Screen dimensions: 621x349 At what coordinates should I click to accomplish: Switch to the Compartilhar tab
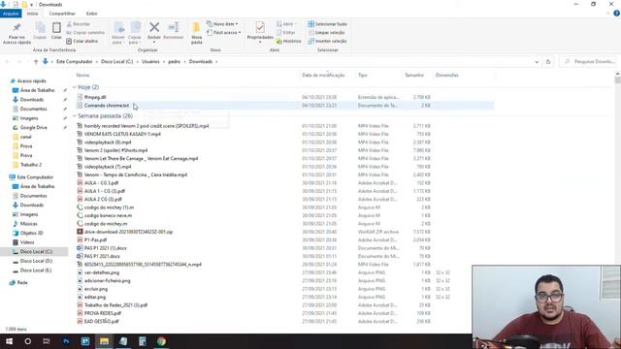click(62, 14)
